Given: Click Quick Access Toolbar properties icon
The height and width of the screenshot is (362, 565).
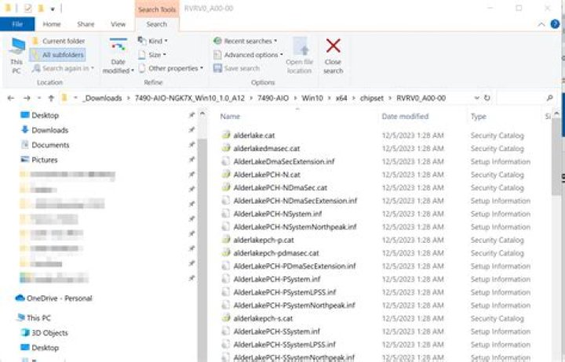Looking at the screenshot, I should [x=27, y=8].
